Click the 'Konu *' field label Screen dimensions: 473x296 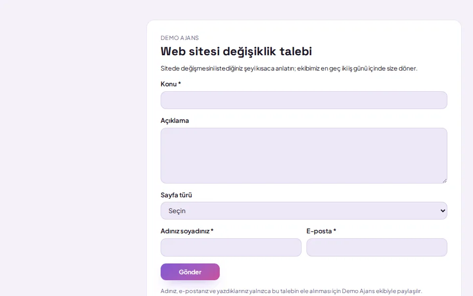click(x=171, y=84)
